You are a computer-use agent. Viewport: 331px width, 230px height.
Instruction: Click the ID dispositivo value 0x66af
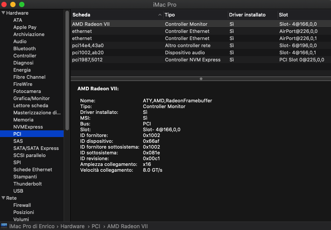point(151,141)
